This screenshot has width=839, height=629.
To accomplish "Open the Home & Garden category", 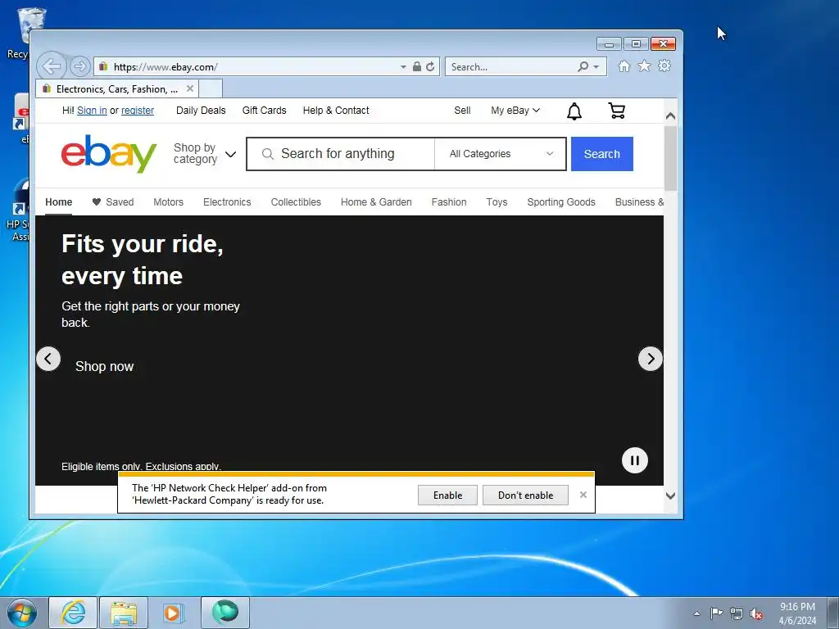I will (376, 202).
